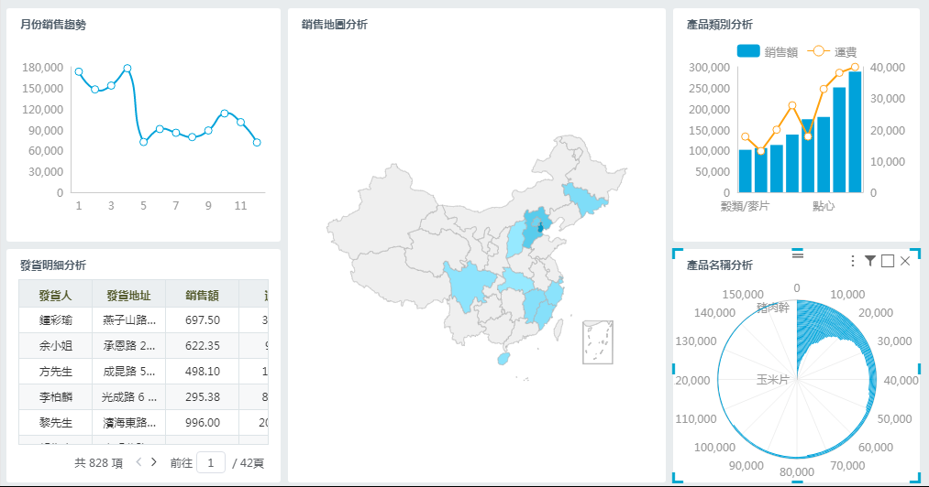Click the 銷售額 column header in table
Image resolution: width=929 pixels, height=487 pixels.
click(202, 295)
